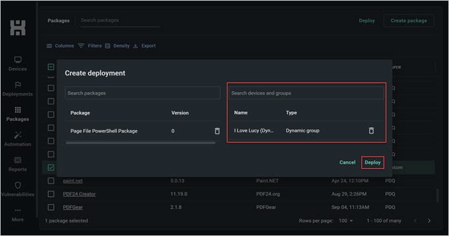Image resolution: width=449 pixels, height=236 pixels.
Task: Open the Packages sidebar section
Action: click(17, 114)
